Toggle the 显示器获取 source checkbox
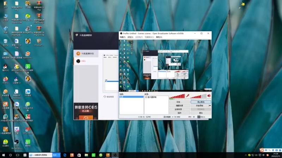Image resolution: width=282 pixels, height=158 pixels. pos(146,97)
